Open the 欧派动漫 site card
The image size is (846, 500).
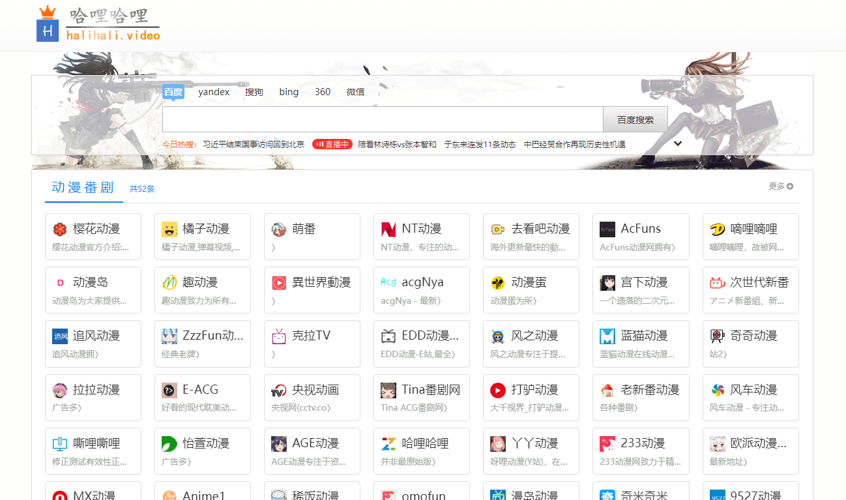[751, 451]
